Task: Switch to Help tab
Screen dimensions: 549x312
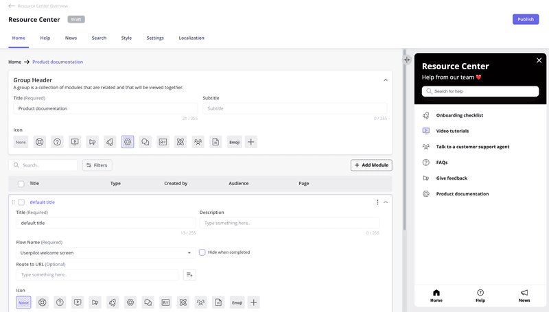Action: (x=45, y=38)
